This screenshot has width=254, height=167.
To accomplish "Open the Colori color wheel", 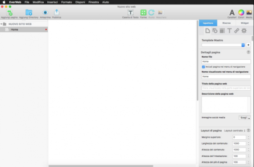I will click(x=241, y=12).
